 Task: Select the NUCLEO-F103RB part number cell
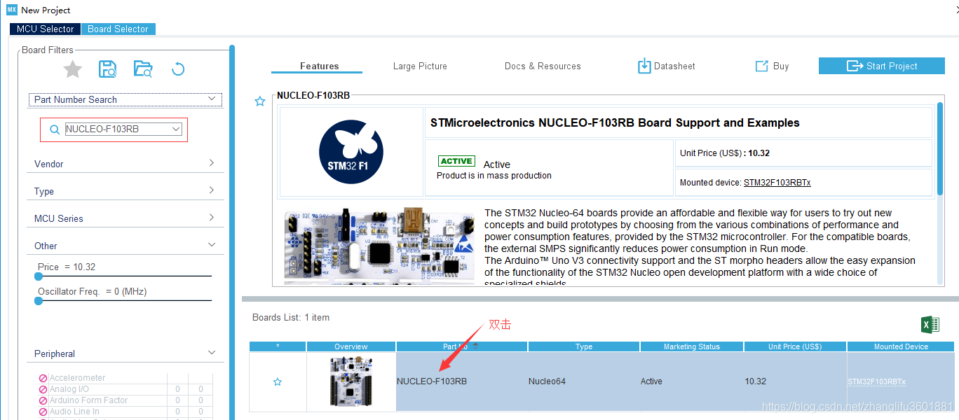[462, 381]
